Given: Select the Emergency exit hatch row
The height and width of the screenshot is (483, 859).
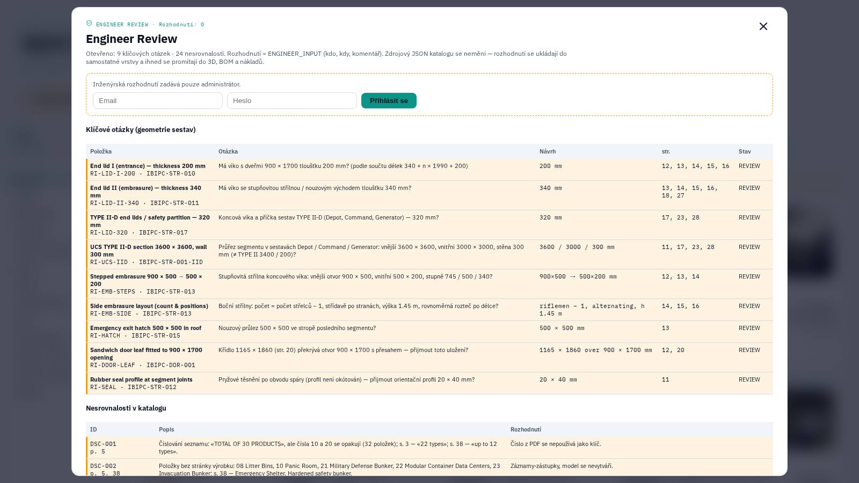Looking at the screenshot, I should click(429, 332).
